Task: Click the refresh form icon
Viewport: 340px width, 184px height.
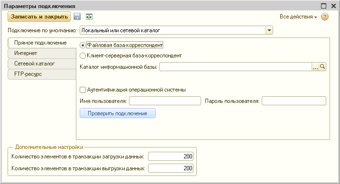Action: point(89,17)
